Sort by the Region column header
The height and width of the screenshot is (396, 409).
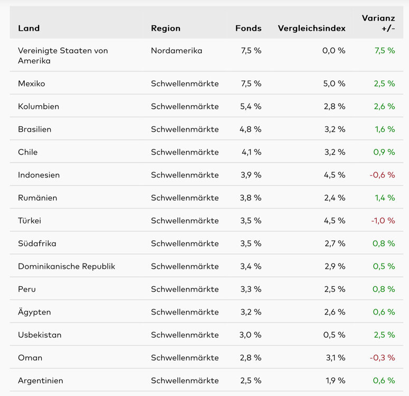tap(166, 28)
